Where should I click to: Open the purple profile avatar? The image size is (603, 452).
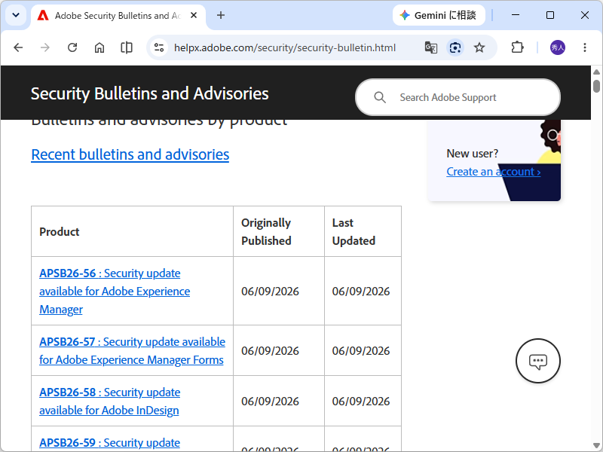point(558,47)
